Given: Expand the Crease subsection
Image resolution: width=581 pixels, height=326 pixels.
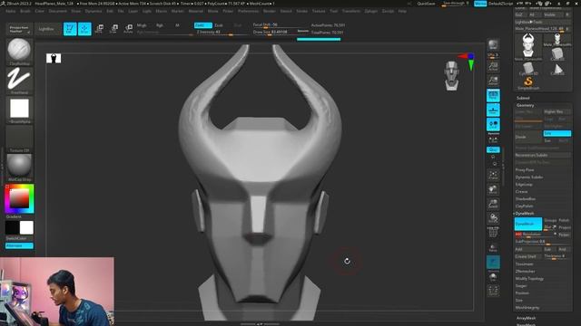Looking at the screenshot, I should click(x=521, y=191).
